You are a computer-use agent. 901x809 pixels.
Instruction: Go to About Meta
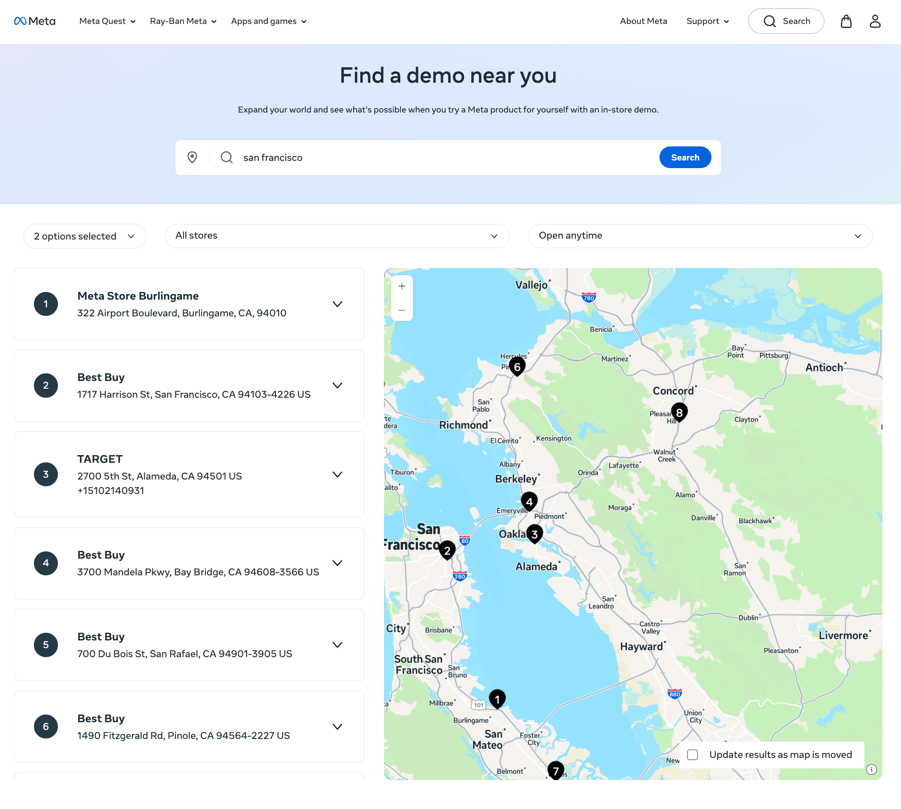(x=644, y=21)
